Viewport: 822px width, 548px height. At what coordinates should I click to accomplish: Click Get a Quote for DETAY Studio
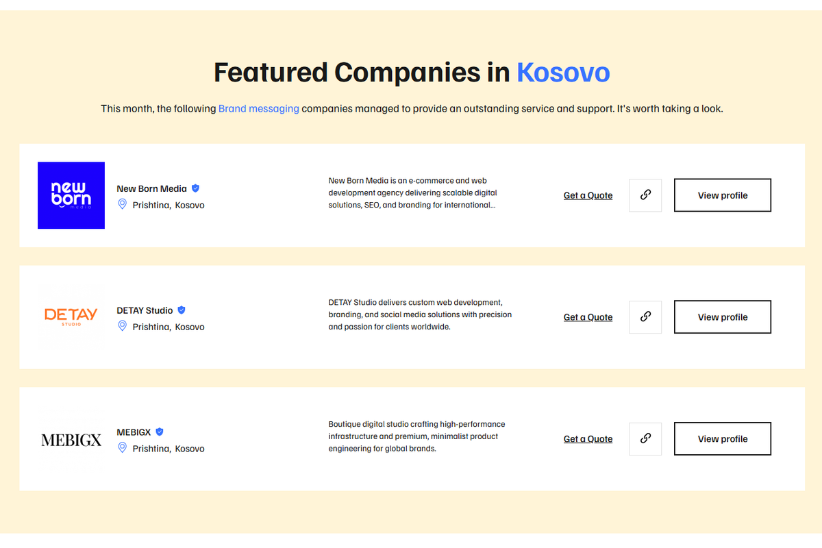588,316
